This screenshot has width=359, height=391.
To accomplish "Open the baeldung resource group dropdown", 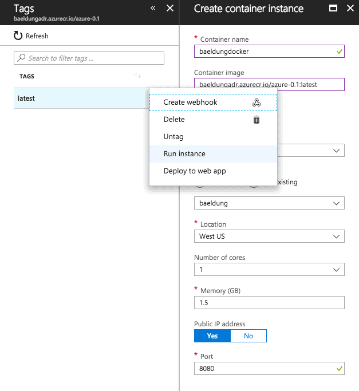I will coord(269,203).
